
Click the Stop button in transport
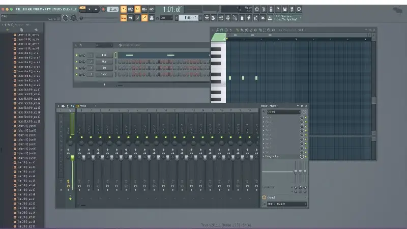(x=97, y=9)
